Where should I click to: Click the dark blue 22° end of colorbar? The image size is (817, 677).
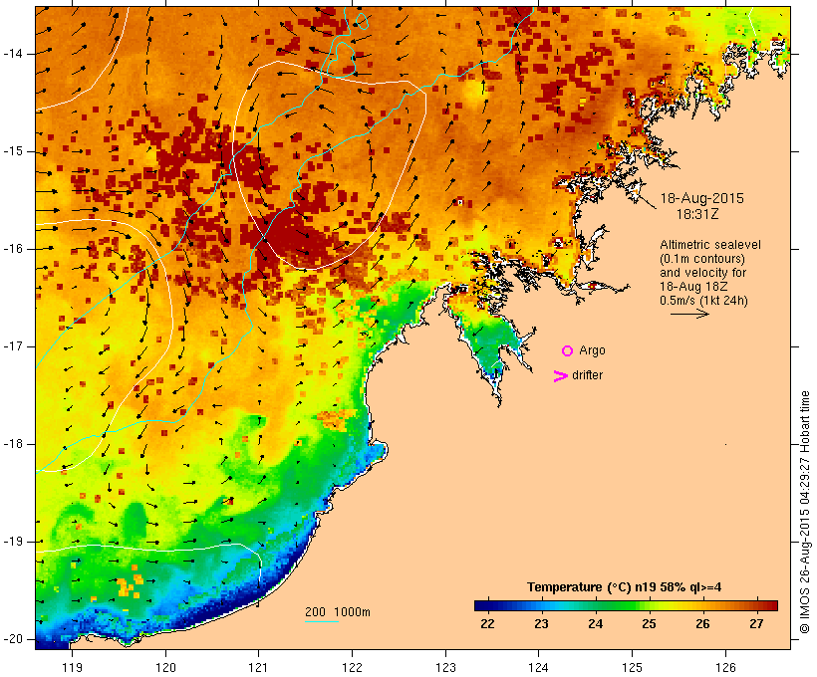point(482,605)
